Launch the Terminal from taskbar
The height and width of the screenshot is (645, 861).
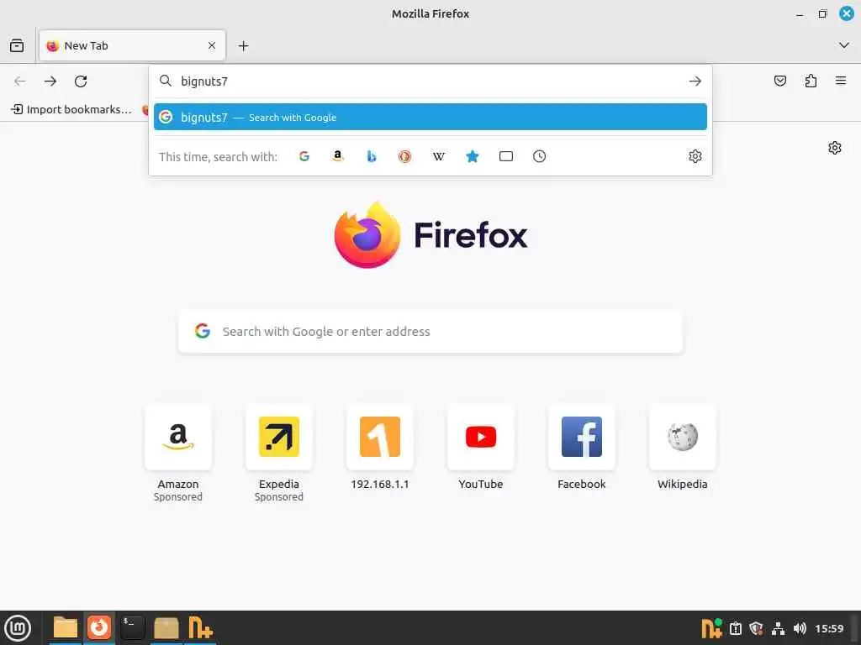tap(132, 628)
